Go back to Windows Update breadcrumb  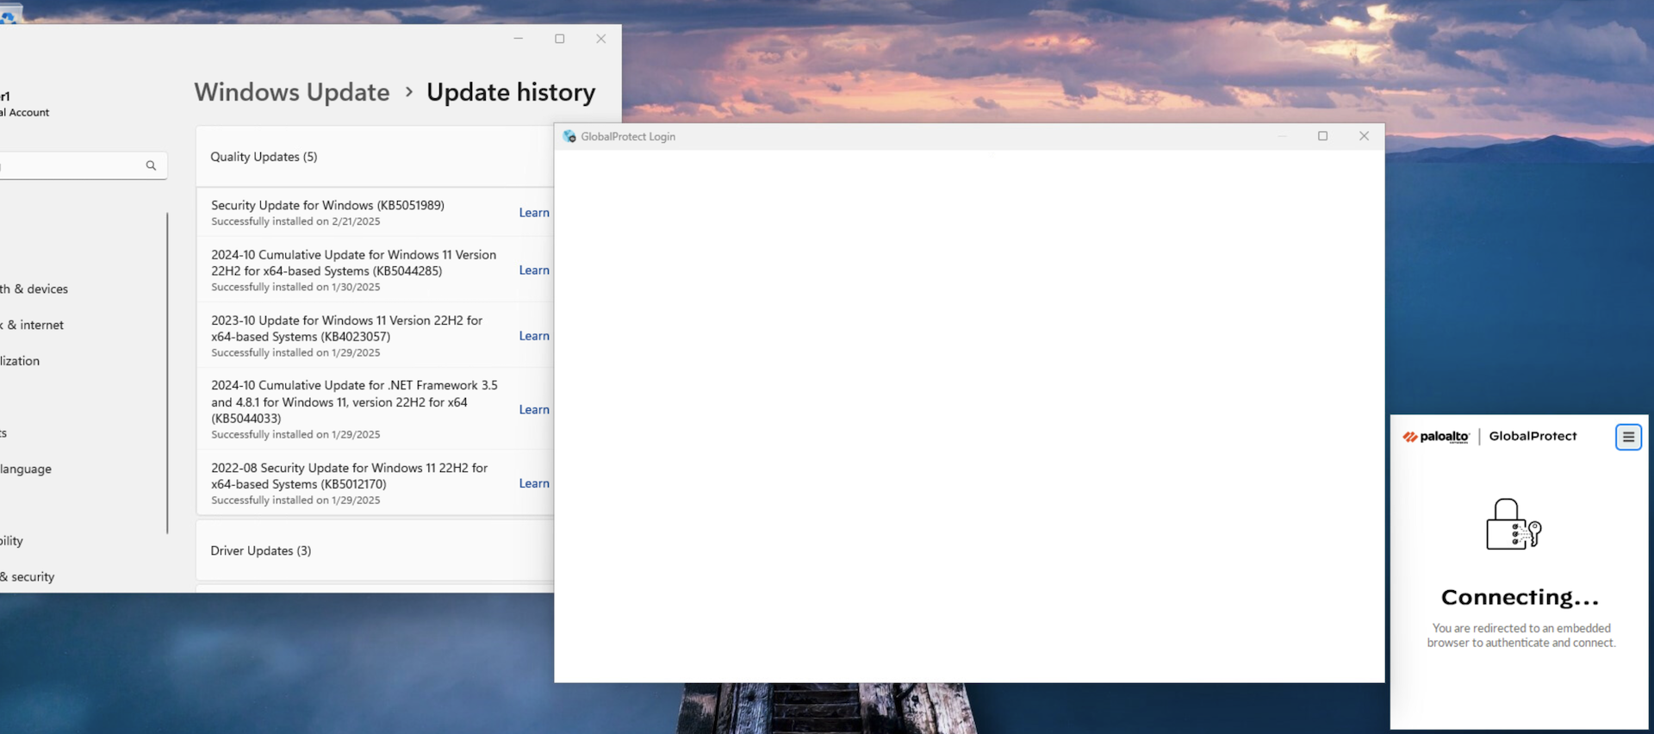point(292,92)
